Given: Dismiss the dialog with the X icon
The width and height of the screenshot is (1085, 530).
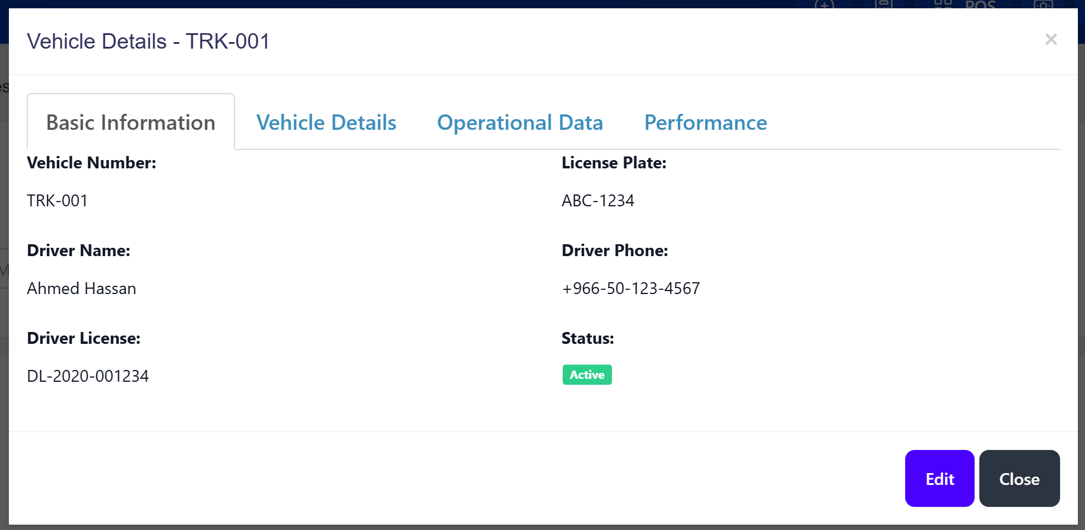Looking at the screenshot, I should point(1051,39).
